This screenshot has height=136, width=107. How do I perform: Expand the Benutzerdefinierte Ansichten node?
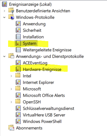4,11
